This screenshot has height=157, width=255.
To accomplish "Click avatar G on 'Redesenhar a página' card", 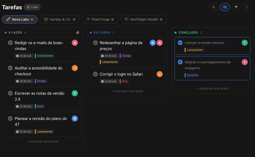I will (153, 43).
